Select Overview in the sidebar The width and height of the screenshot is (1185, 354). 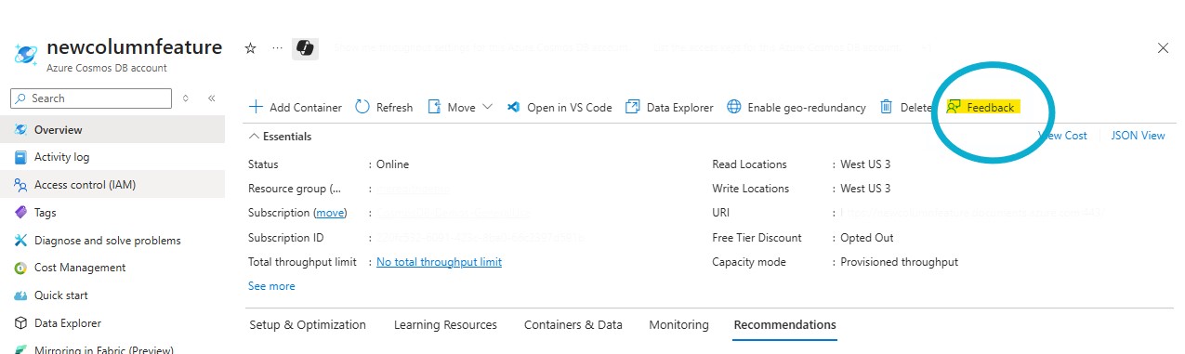click(112, 130)
